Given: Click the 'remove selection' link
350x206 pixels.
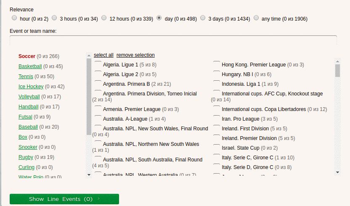Looking at the screenshot, I should click(x=135, y=55).
